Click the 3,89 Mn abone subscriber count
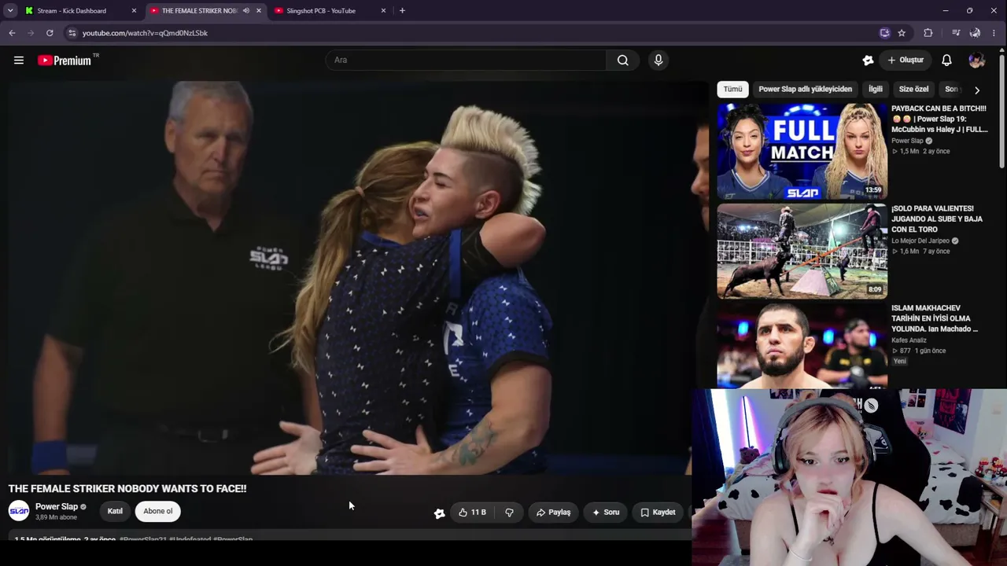Viewport: 1007px width, 566px height. point(56,517)
